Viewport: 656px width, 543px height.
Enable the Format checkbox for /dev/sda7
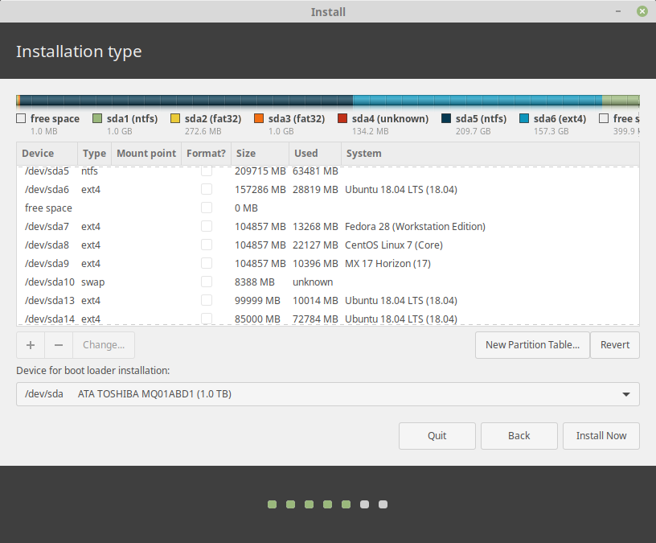pos(207,226)
